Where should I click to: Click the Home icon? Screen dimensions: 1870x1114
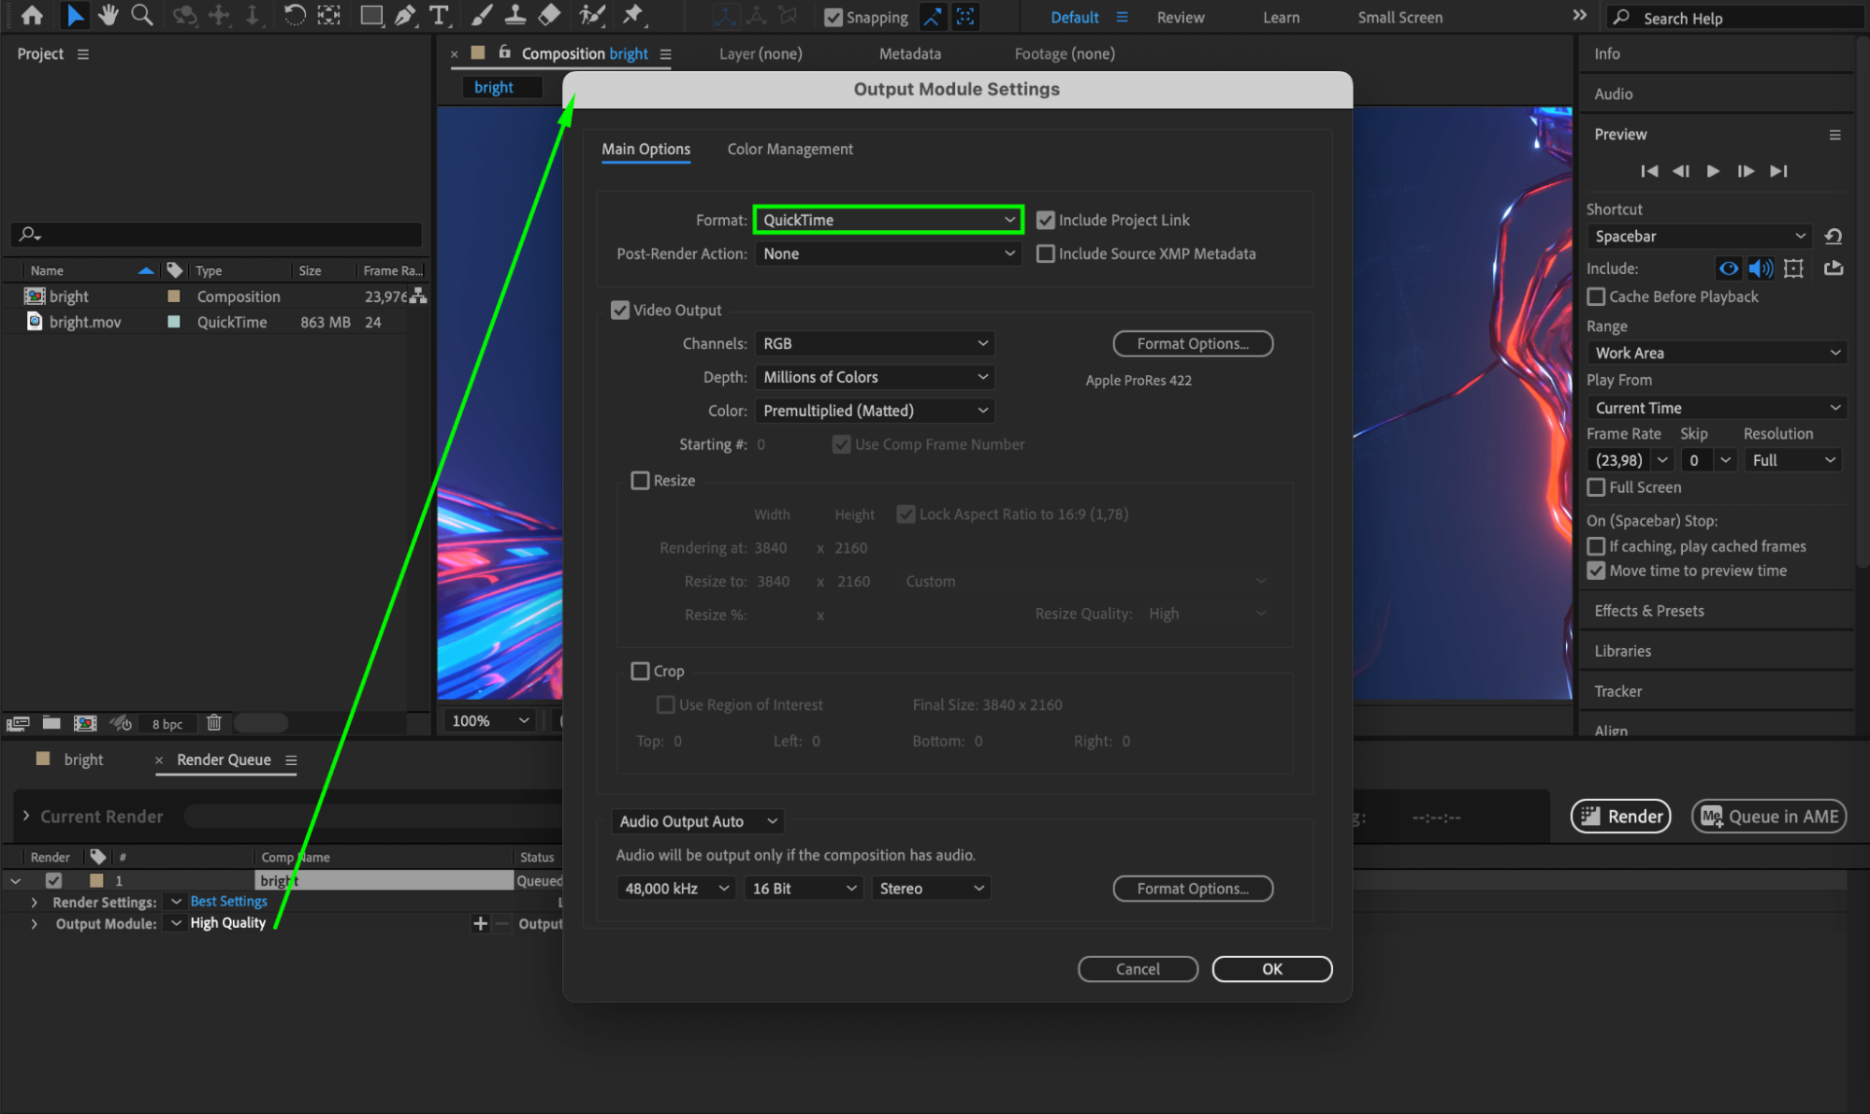[32, 15]
